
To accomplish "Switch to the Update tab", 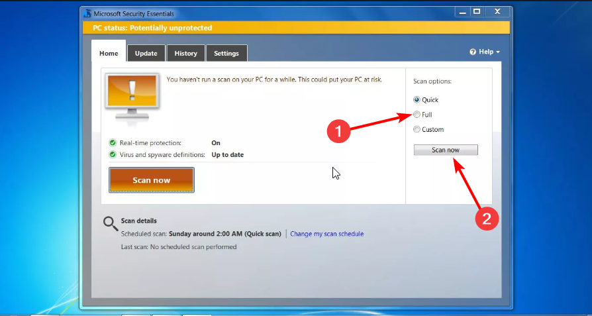I will [146, 53].
